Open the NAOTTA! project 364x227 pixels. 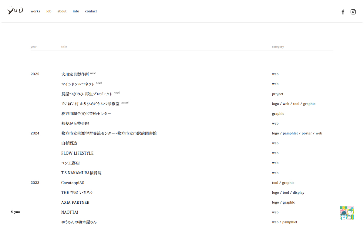tap(70, 212)
